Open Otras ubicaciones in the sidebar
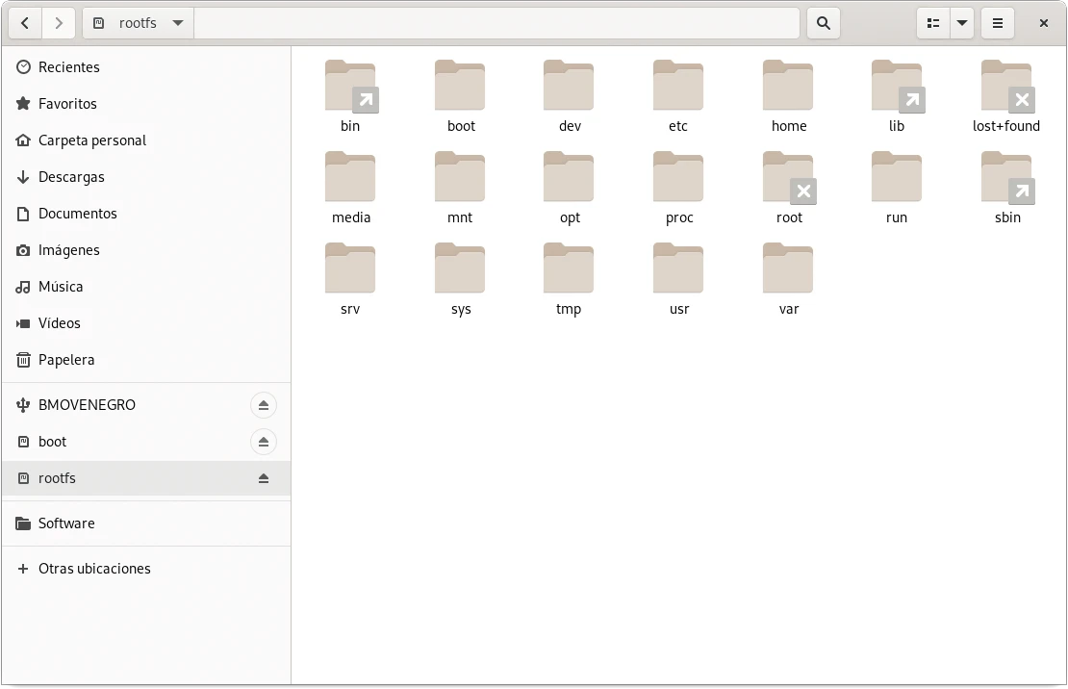Image resolution: width=1068 pixels, height=689 pixels. 94,569
